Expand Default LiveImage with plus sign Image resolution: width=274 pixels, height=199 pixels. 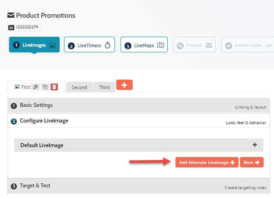[255, 145]
